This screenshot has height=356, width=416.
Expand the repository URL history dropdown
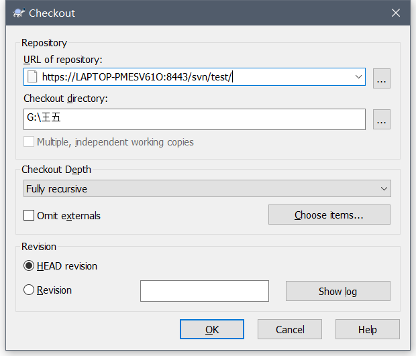pos(358,77)
